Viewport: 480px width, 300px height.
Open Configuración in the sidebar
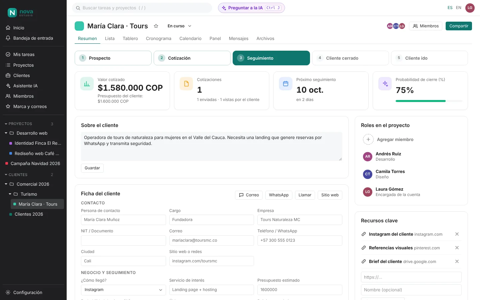[x=33, y=293]
